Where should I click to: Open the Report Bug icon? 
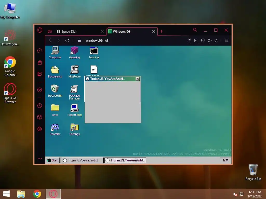pyautogui.click(x=75, y=110)
